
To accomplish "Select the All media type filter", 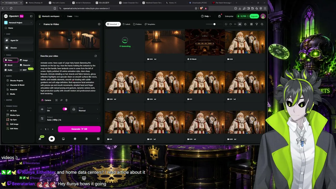I will click(x=240, y=24).
